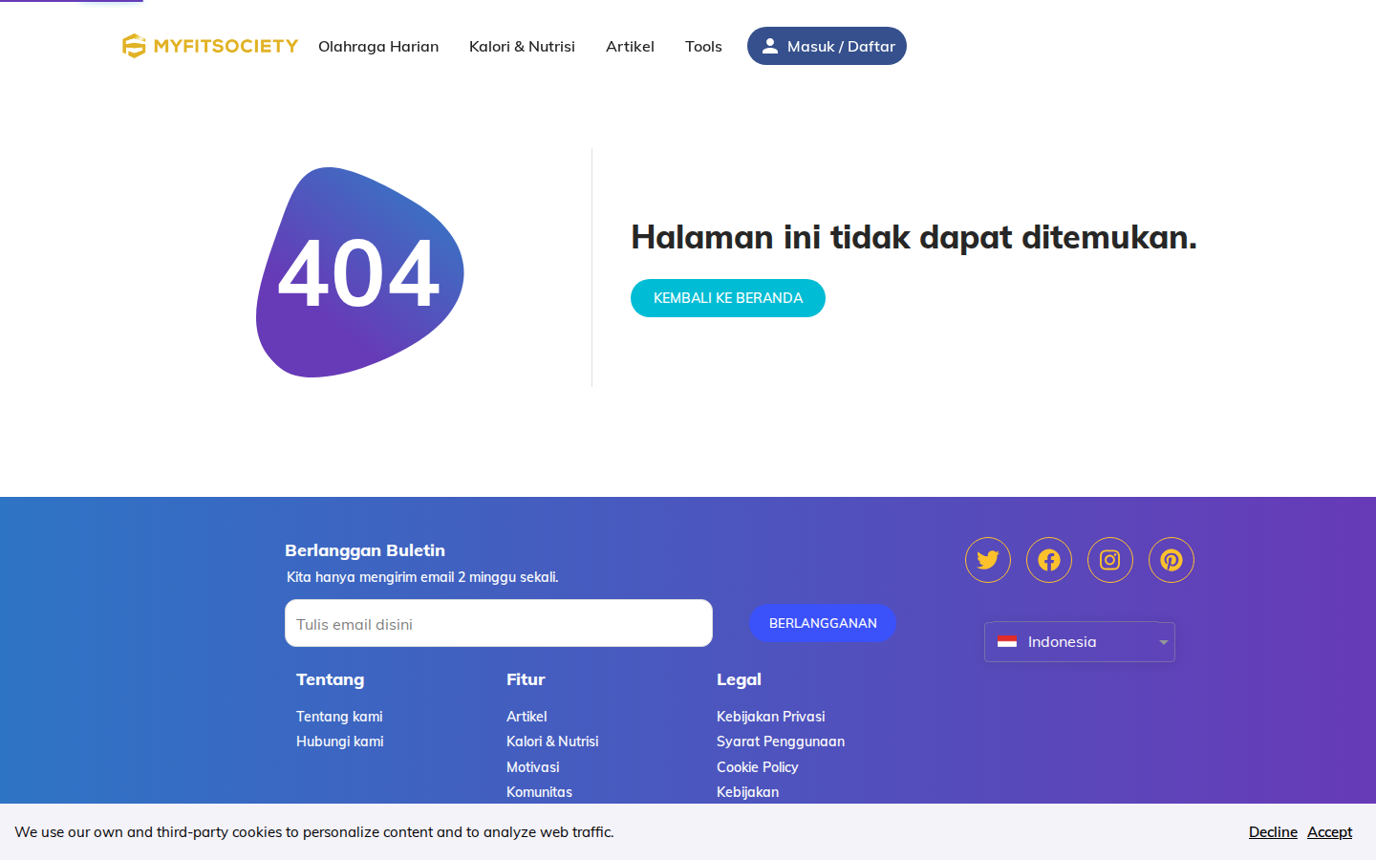The image size is (1376, 860).
Task: Click Kembali ke Beranda button
Action: (x=728, y=298)
